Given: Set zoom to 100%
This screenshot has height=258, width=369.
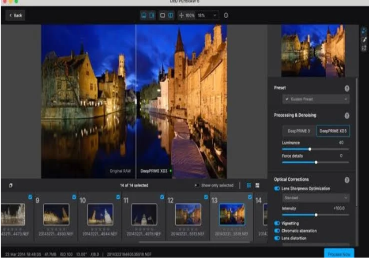Looking at the screenshot, I should point(190,15).
